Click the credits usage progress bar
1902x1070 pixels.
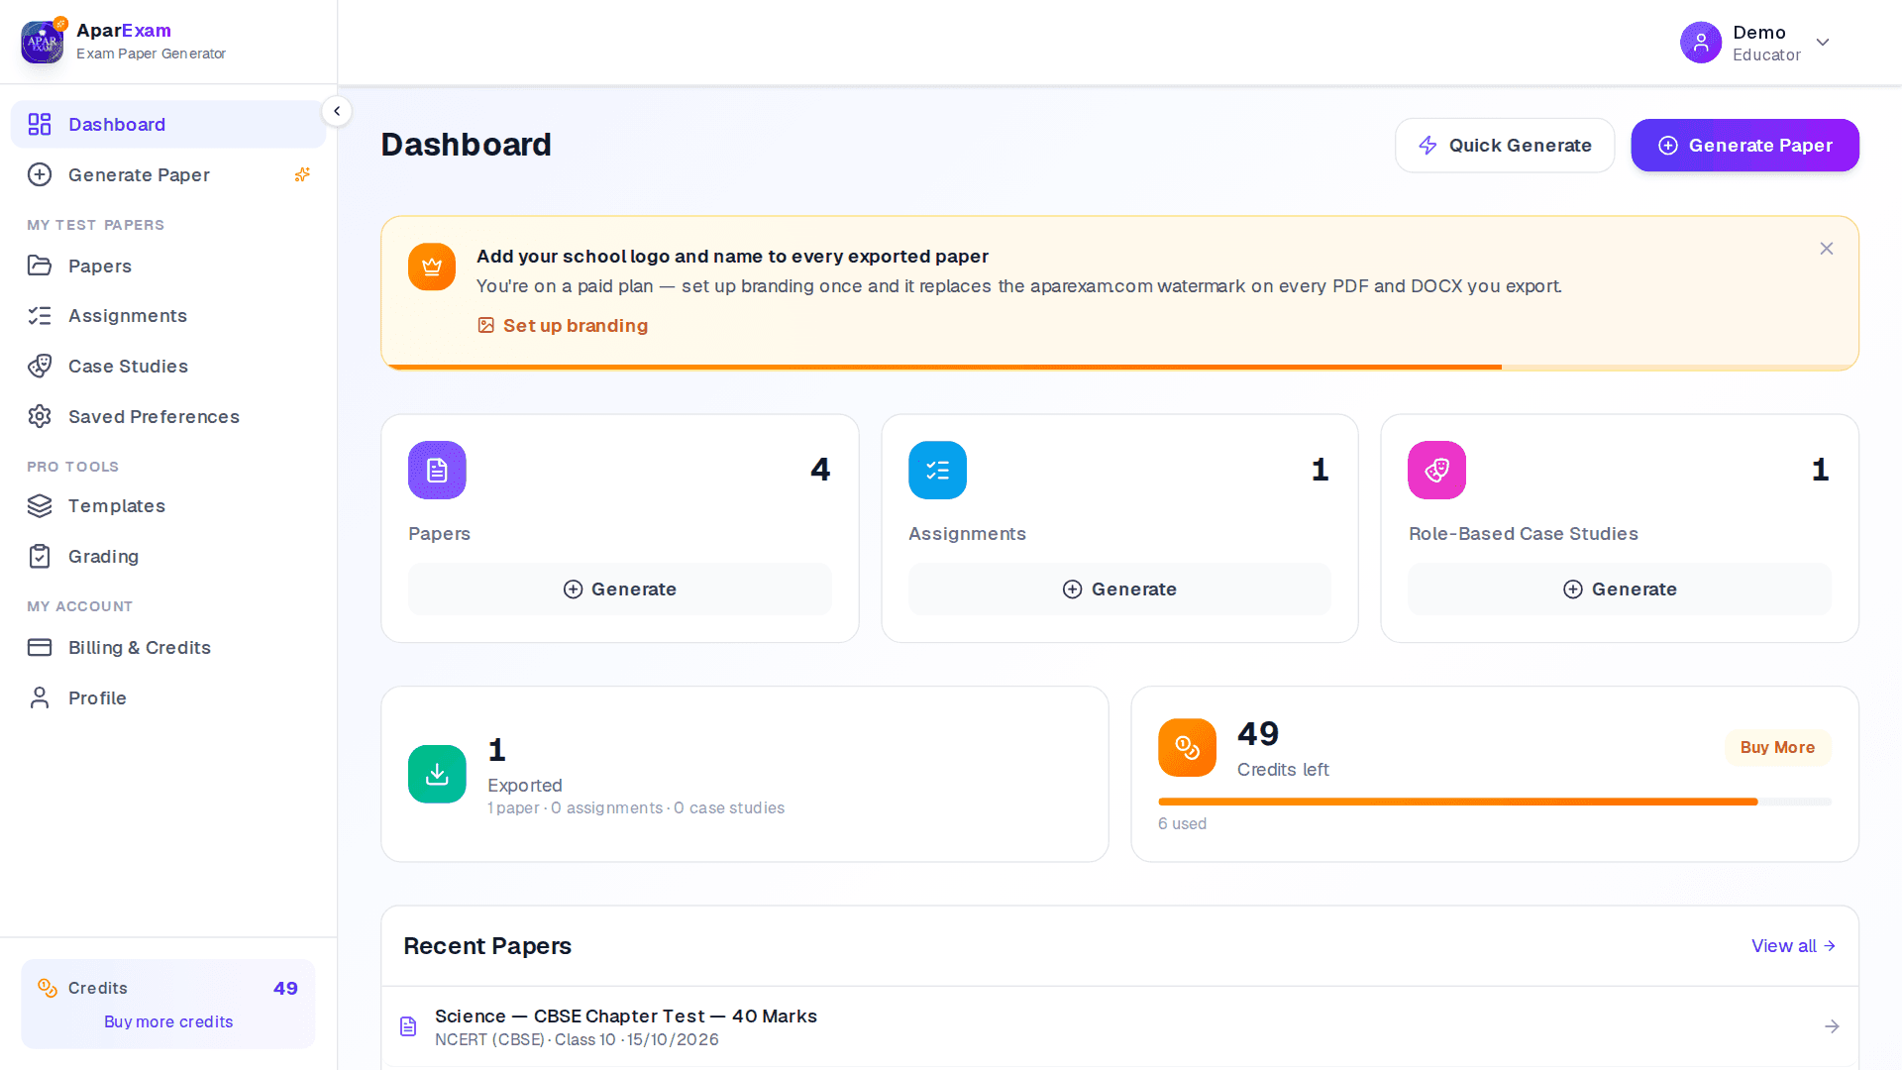click(1495, 802)
